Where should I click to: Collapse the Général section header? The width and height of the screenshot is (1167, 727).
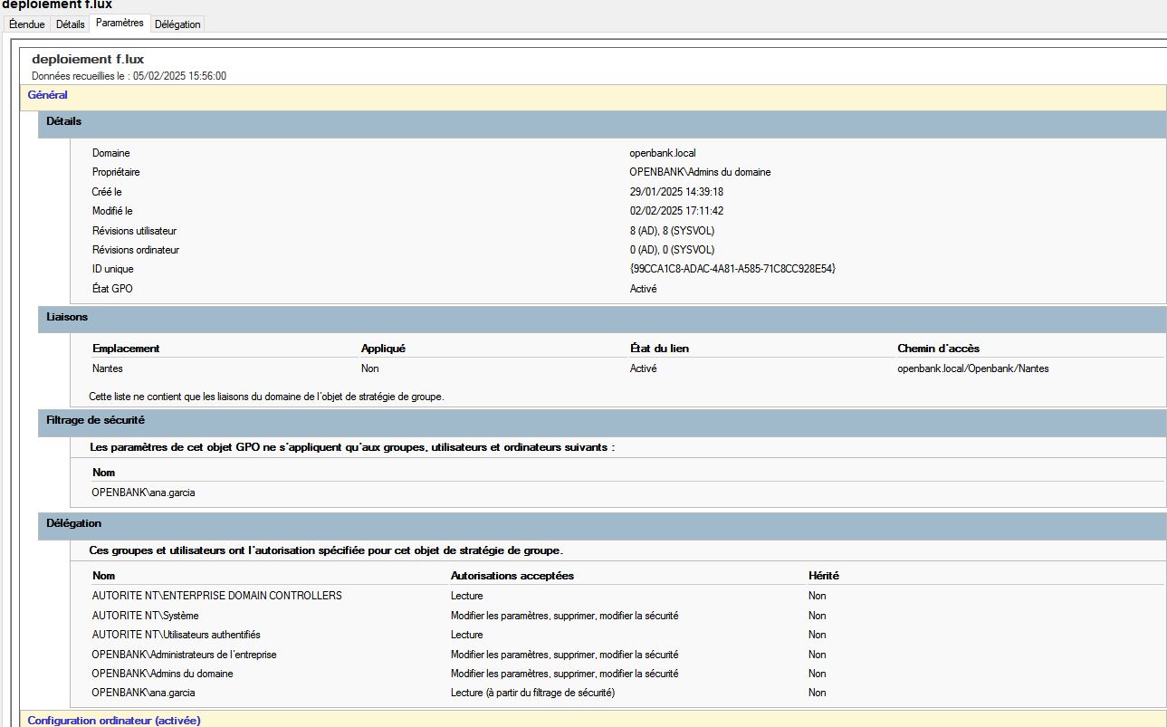[48, 95]
